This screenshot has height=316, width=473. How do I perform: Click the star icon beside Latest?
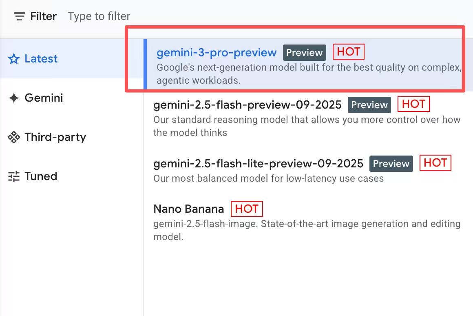[x=14, y=59]
